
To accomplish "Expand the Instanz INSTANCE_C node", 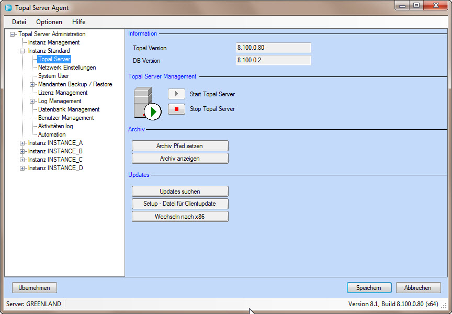I will tap(22, 160).
